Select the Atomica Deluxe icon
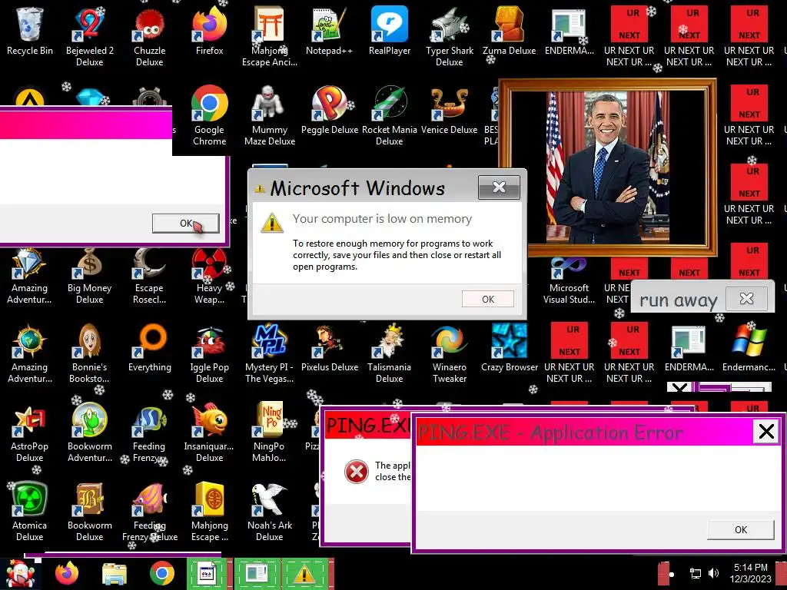Image resolution: width=787 pixels, height=590 pixels. pos(30,512)
